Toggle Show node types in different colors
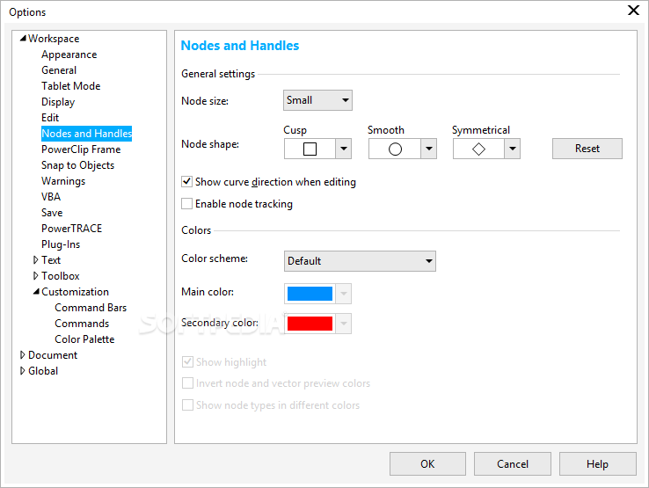 click(x=187, y=404)
